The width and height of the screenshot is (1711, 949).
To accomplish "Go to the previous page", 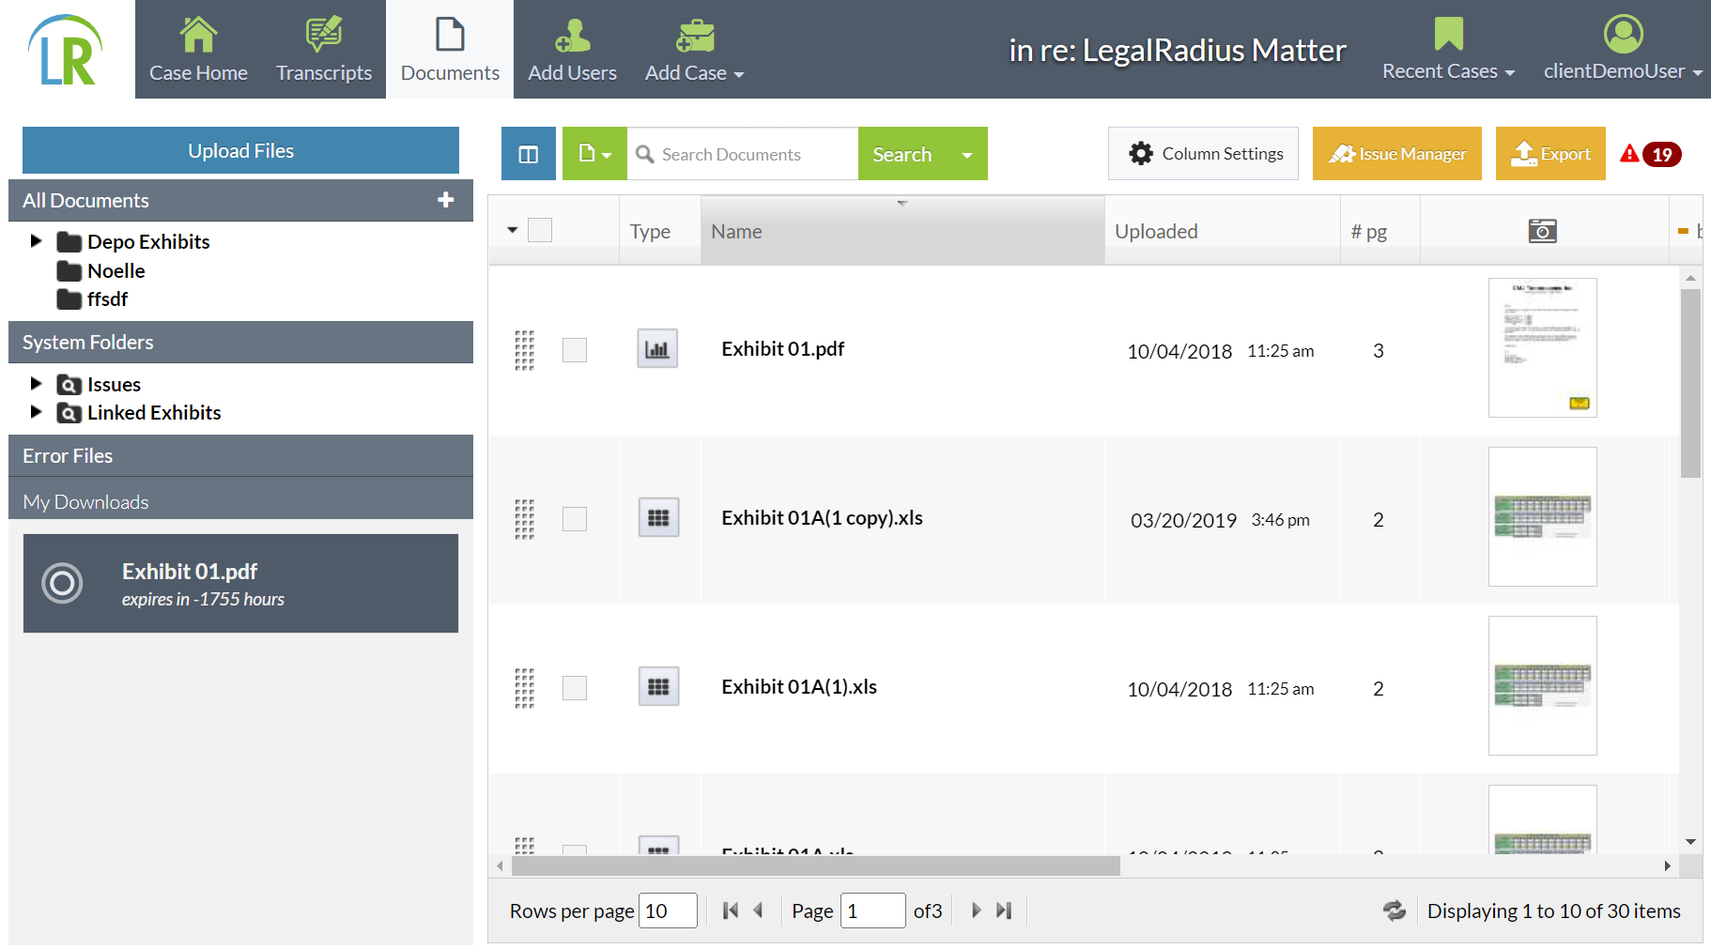I will coord(758,911).
